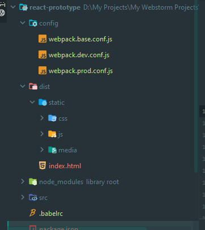Viewport: 205px width, 230px height.
Task: Click the HTML5 icon of index.html
Action: (x=42, y=165)
